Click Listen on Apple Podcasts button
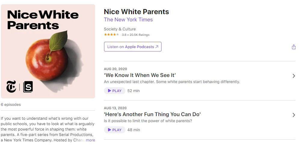The image size is (301, 145). [x=133, y=47]
